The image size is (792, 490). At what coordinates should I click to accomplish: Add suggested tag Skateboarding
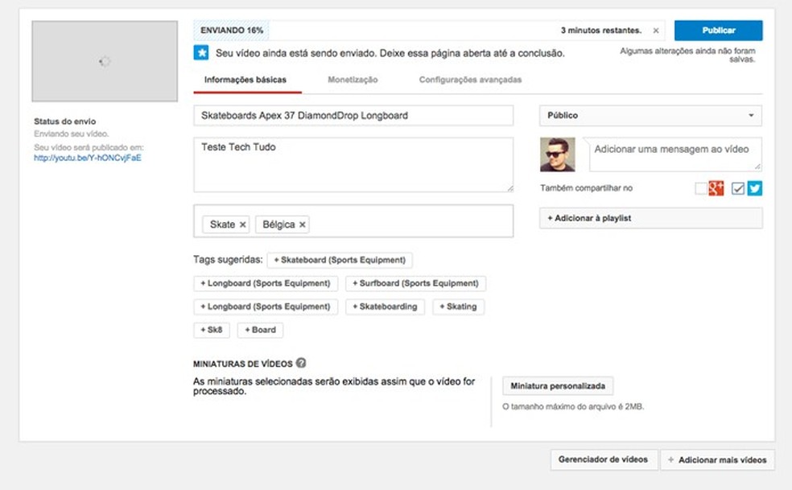385,307
